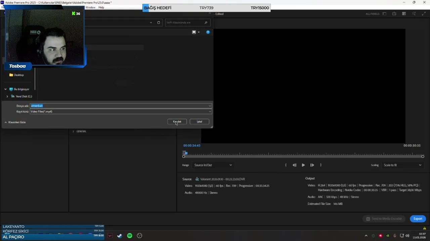The height and width of the screenshot is (241, 430).
Task: Open the address bar path dropdown
Action: click(x=151, y=22)
